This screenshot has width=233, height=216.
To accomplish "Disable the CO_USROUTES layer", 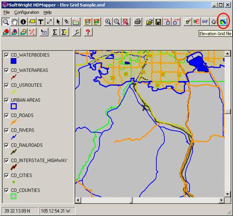I will click(x=6, y=85).
